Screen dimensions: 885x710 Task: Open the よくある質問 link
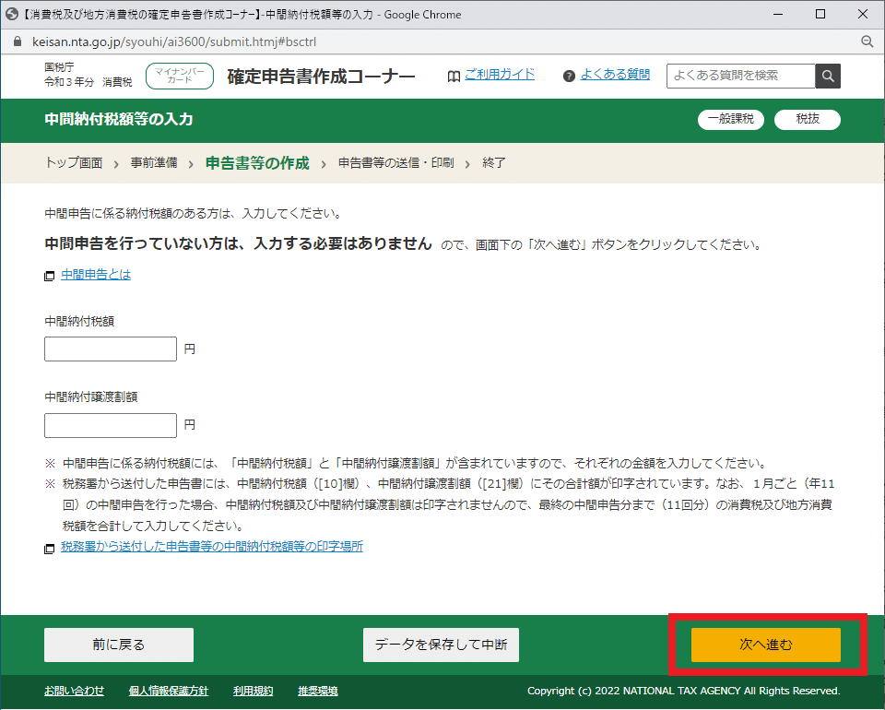tap(615, 75)
